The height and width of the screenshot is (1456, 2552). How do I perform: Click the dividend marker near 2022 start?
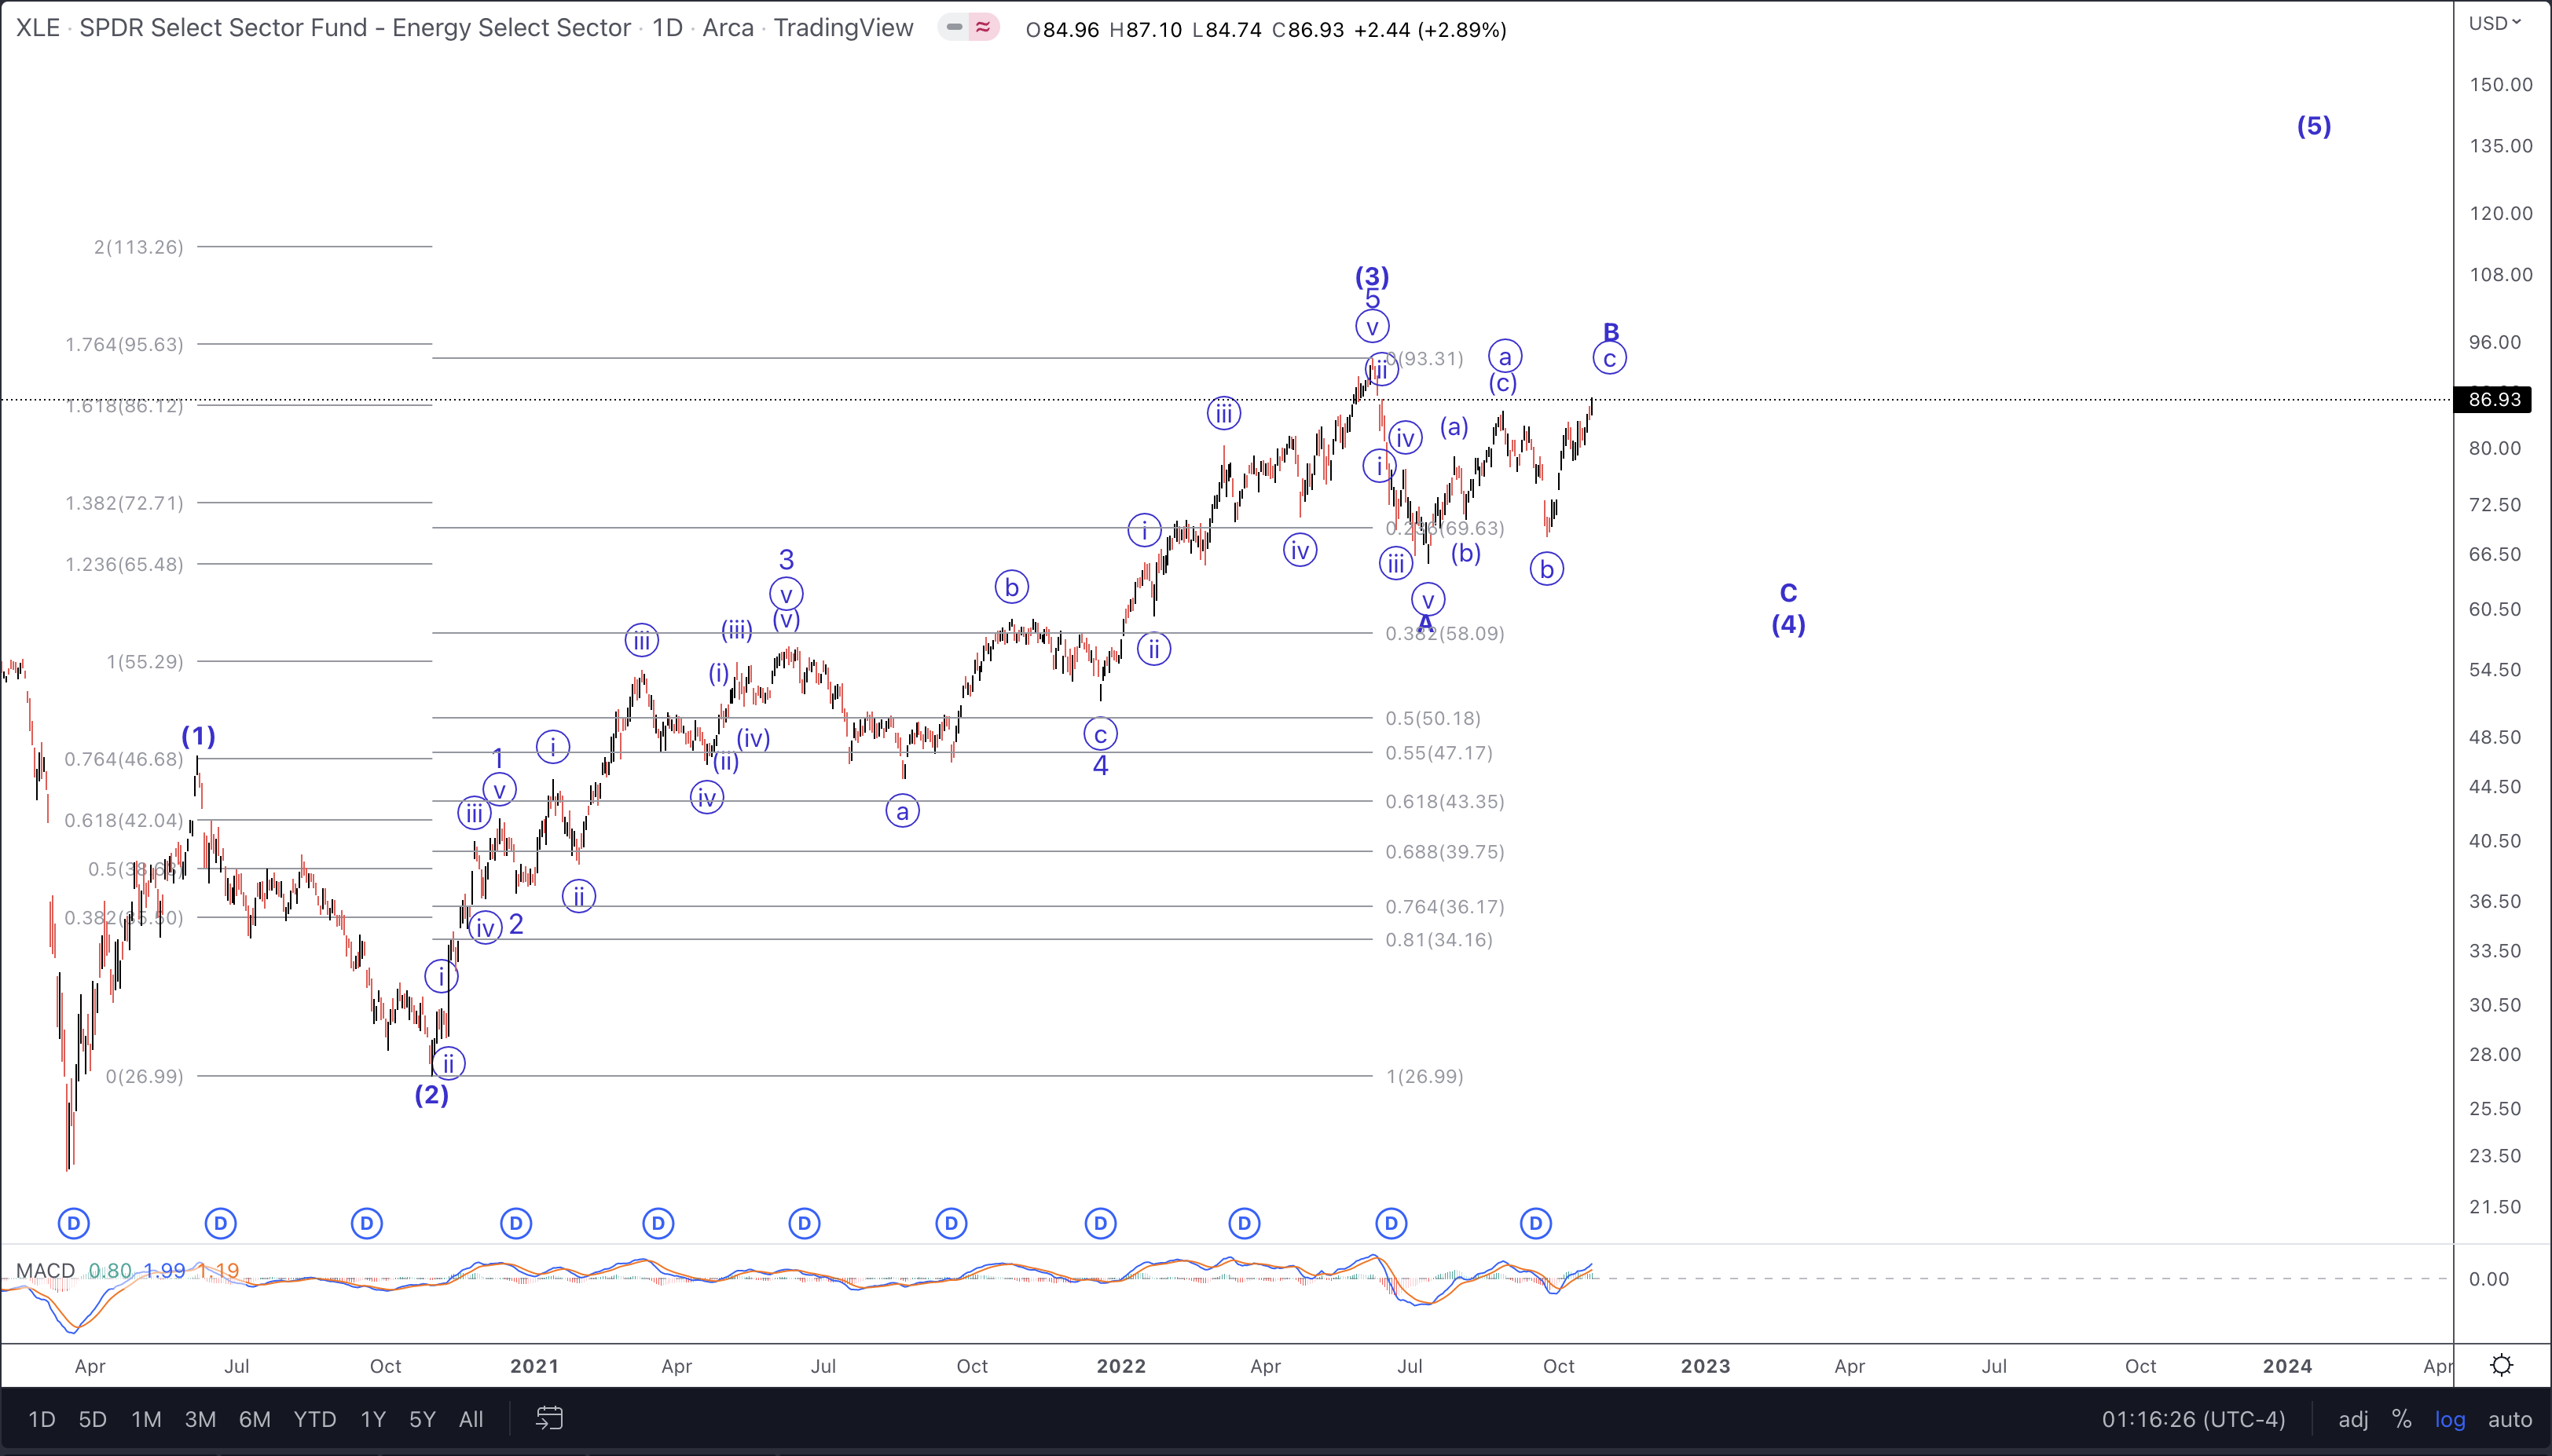(x=1101, y=1223)
